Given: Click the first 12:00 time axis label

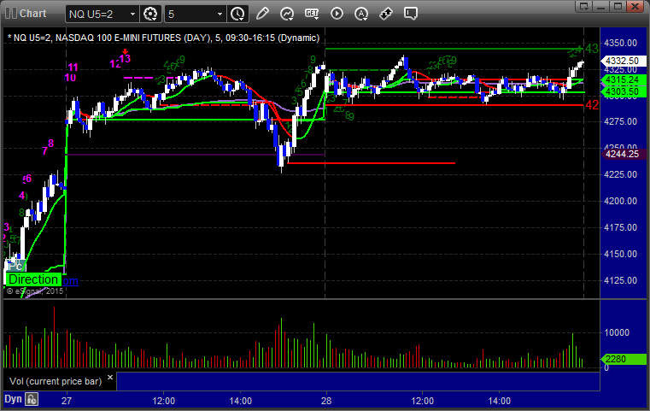Looking at the screenshot, I should point(163,401).
